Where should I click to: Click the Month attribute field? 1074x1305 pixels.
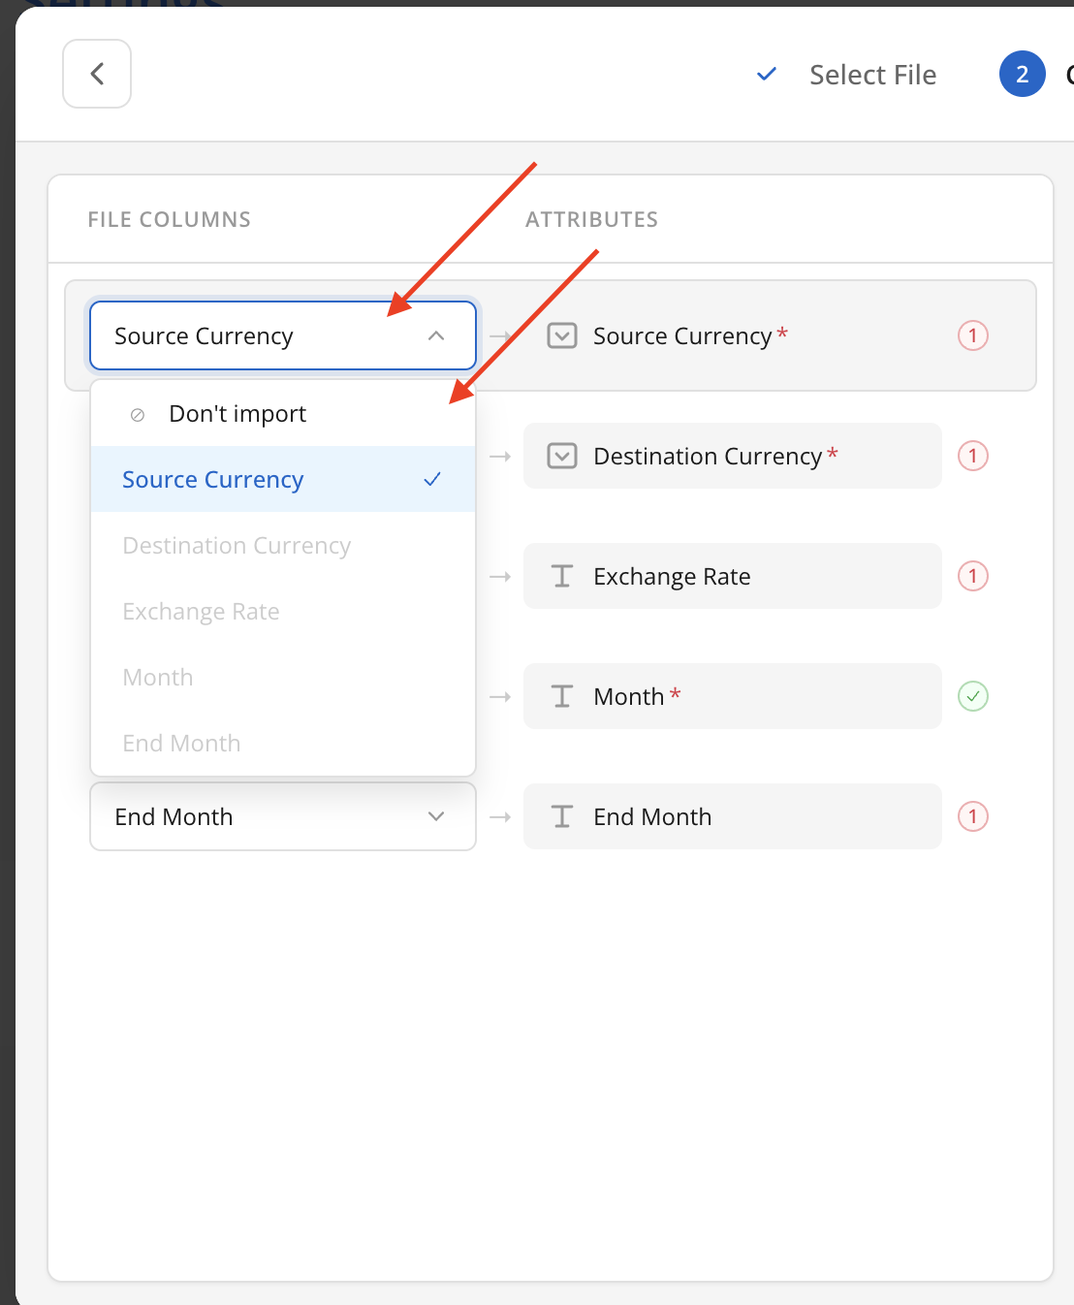733,696
